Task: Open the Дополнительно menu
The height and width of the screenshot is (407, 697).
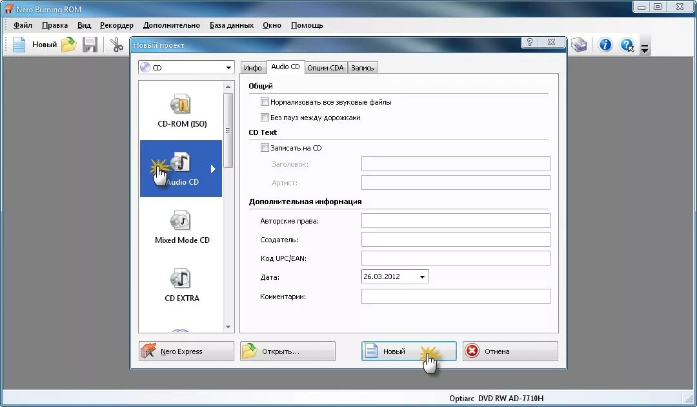Action: [172, 25]
